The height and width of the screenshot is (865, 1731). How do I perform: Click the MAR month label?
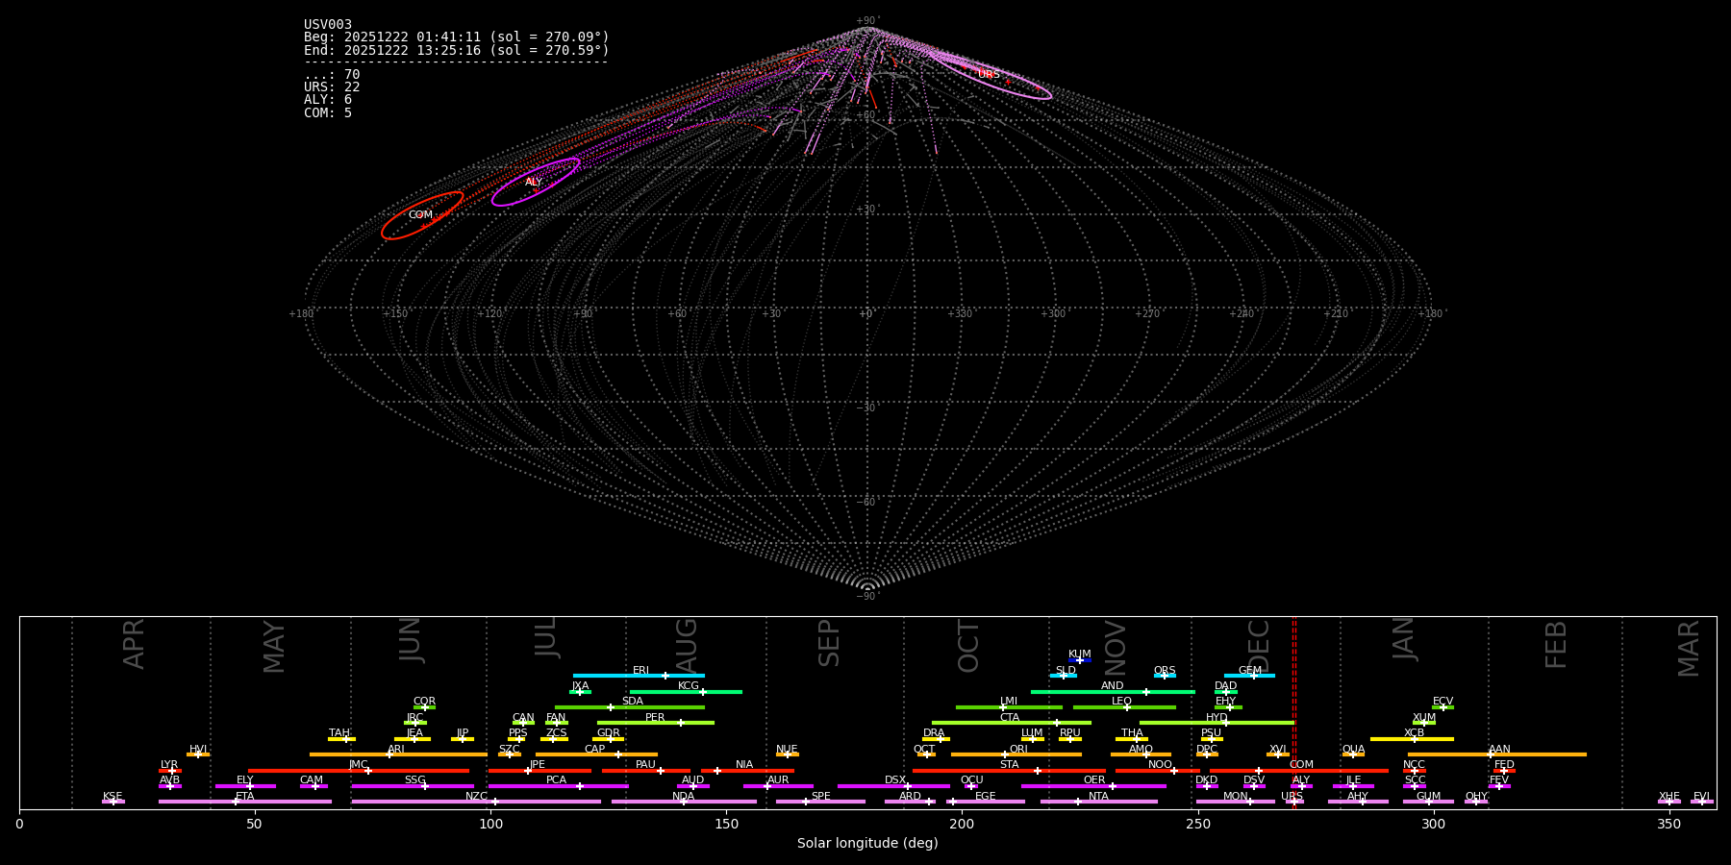point(1690,649)
